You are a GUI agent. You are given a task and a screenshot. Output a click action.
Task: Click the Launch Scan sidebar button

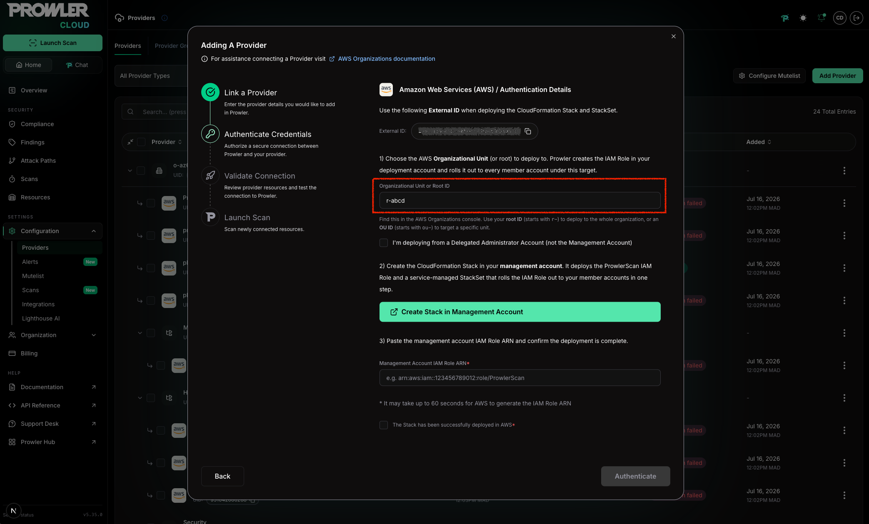pyautogui.click(x=52, y=43)
